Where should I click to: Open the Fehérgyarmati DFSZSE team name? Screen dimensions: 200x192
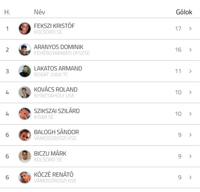coord(62,53)
